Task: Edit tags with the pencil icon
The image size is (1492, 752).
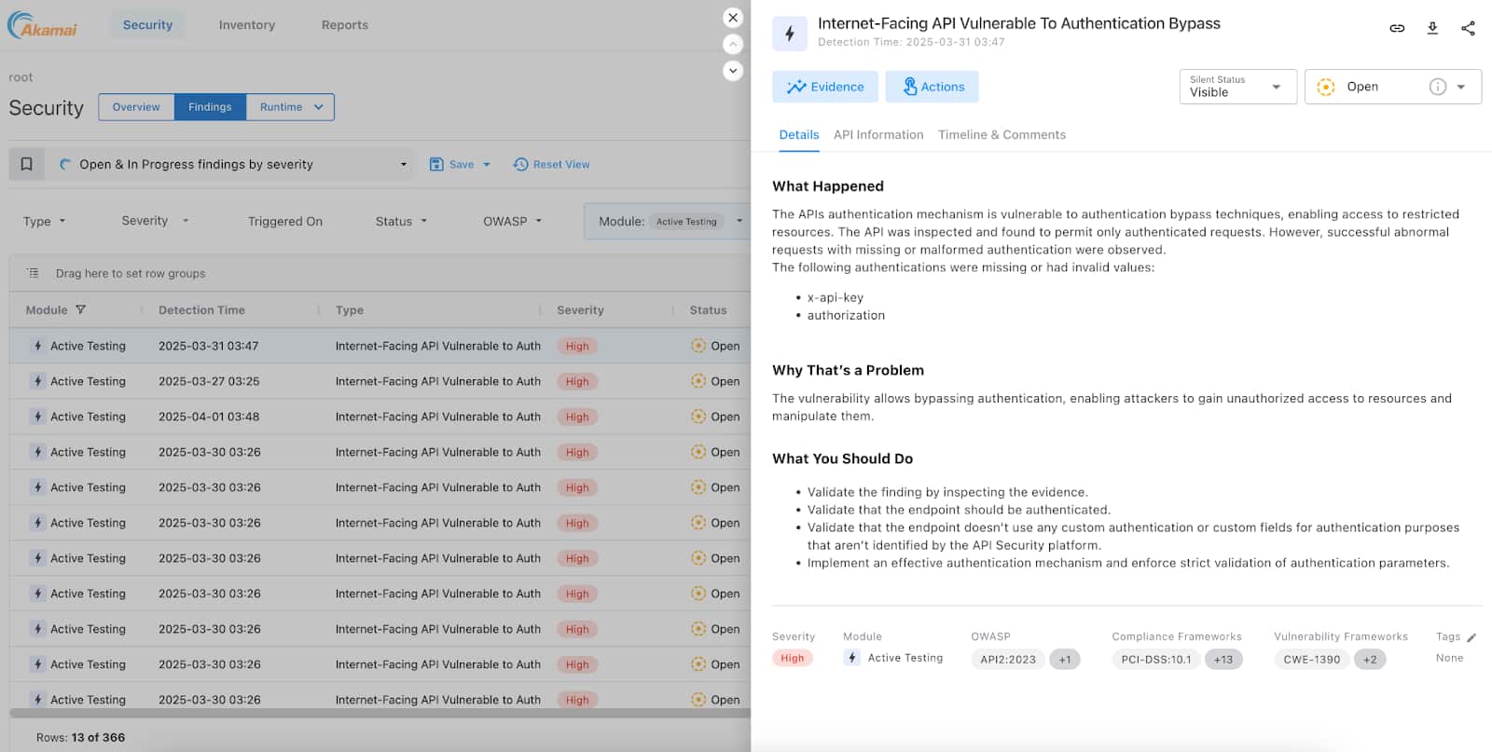Action: (1471, 637)
